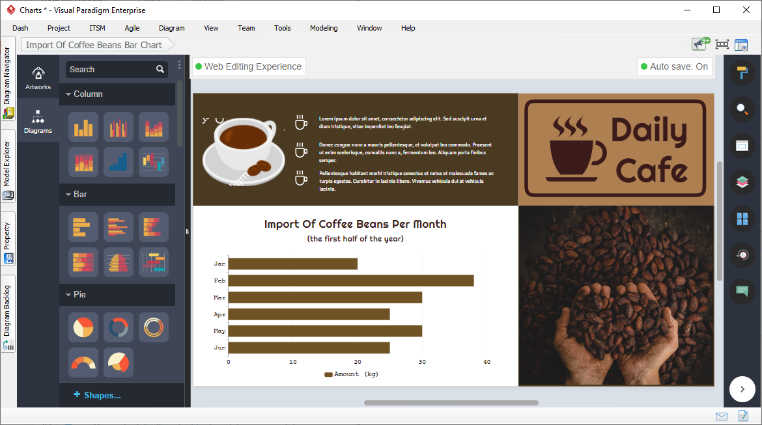Open the Dash menu
Viewport: 762px width, 425px height.
click(x=20, y=28)
